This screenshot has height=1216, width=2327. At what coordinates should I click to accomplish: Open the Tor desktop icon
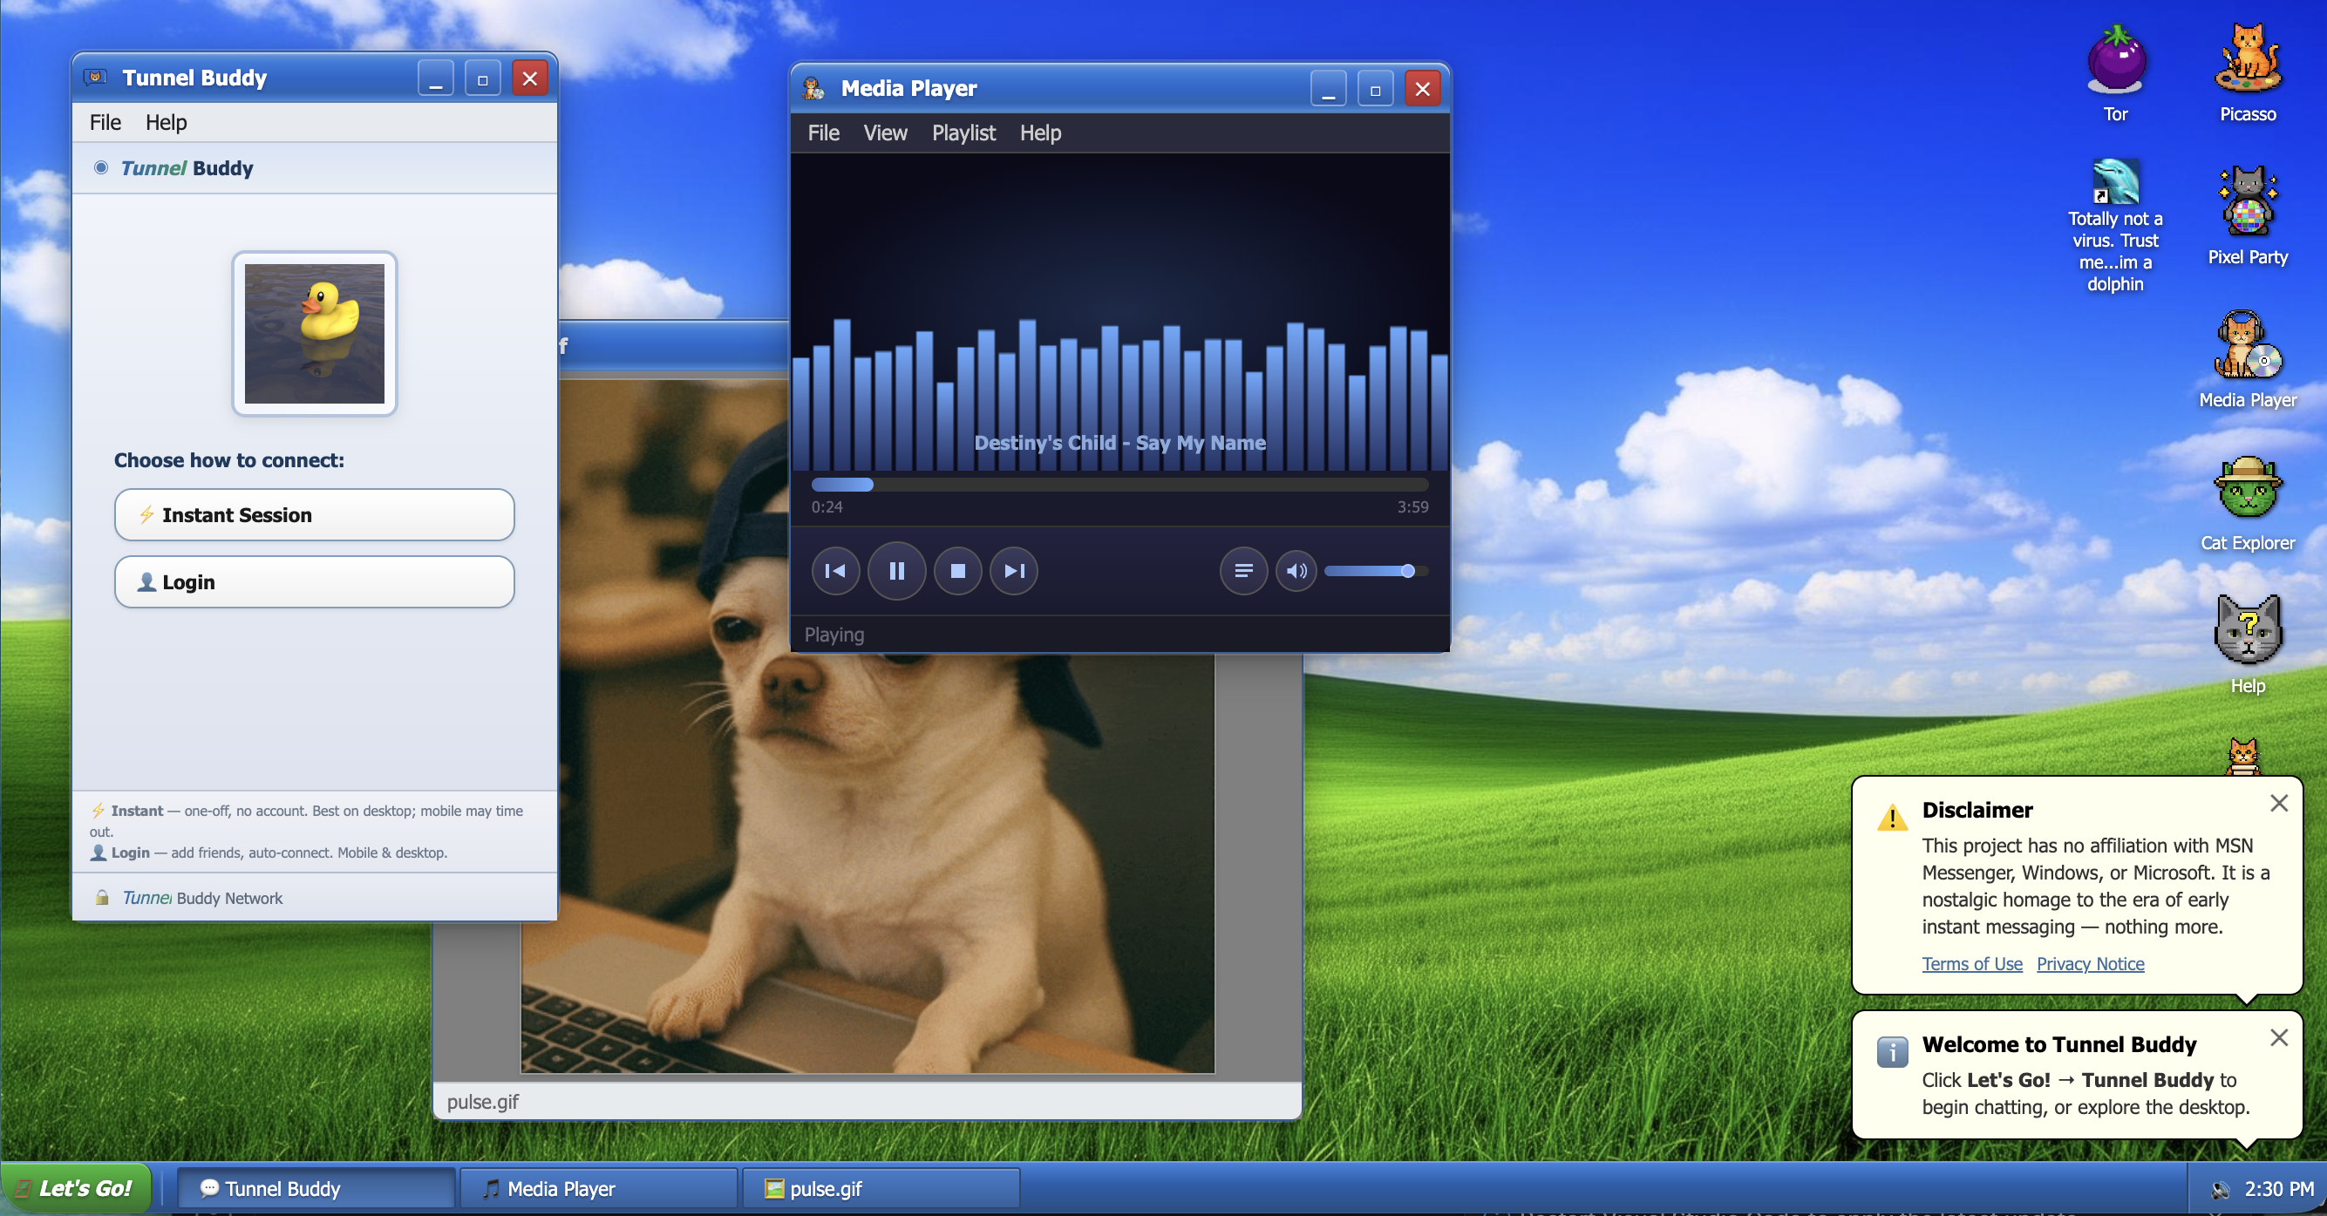coord(2115,73)
